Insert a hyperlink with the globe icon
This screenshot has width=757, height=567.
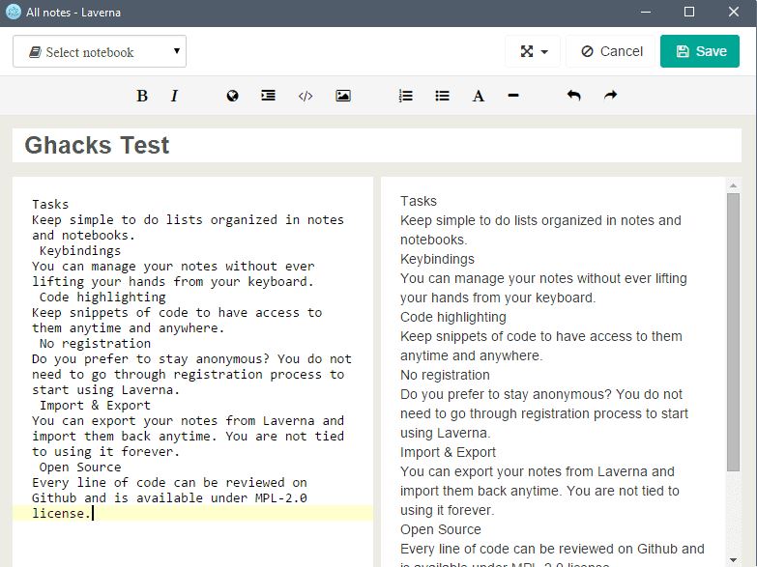[232, 96]
